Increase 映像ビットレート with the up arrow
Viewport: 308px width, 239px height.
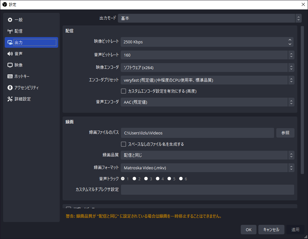290,40
